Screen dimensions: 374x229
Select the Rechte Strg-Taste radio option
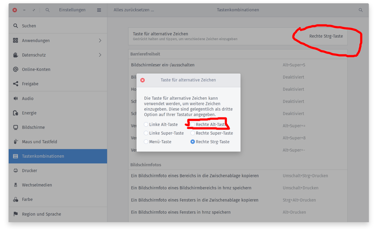point(193,142)
